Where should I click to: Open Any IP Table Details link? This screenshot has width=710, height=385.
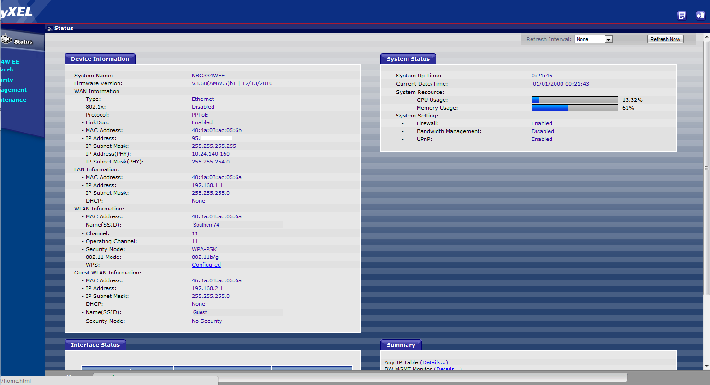click(x=434, y=362)
